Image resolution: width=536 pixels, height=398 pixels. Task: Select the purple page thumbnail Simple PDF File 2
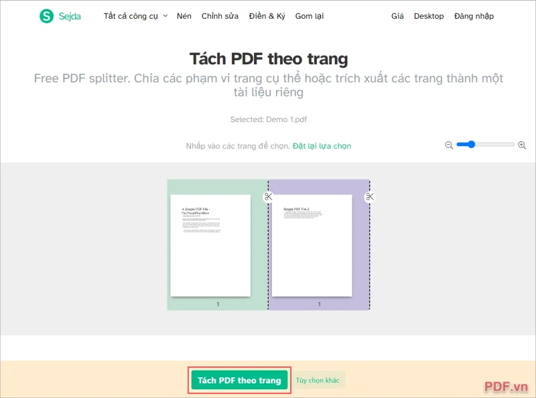pos(312,245)
